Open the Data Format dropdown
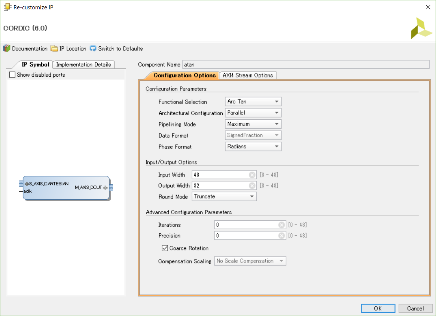Viewport: 436px width, 316px height. [253, 135]
